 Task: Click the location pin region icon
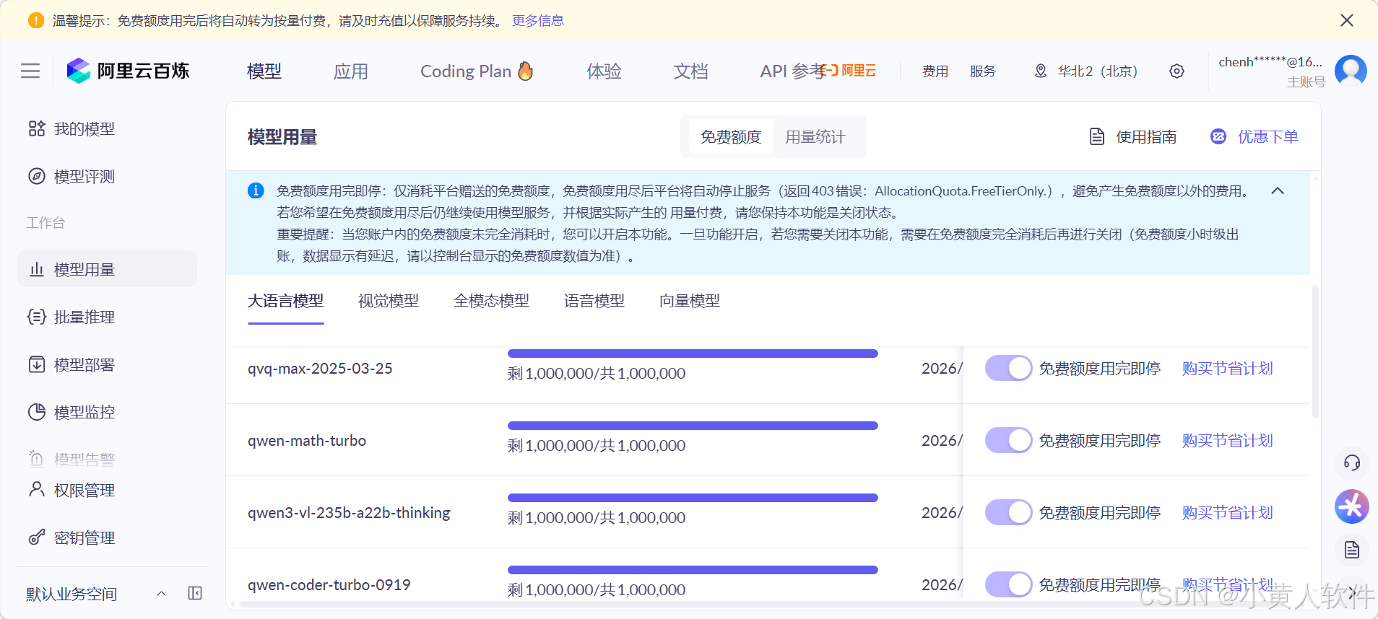(1041, 71)
